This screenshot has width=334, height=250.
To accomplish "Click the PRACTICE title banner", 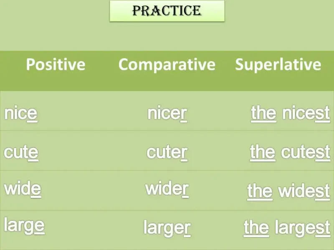I will point(167,11).
